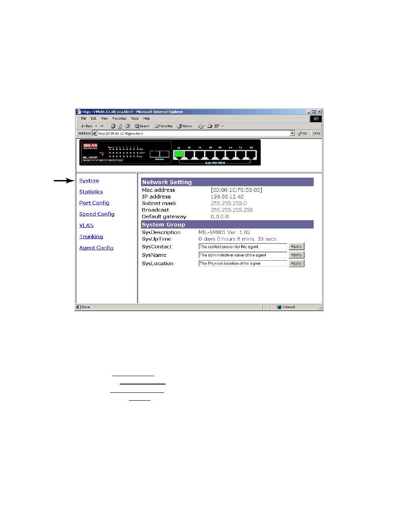Click the SysLocation text field
Screen dimensions: 398x515
point(243,263)
